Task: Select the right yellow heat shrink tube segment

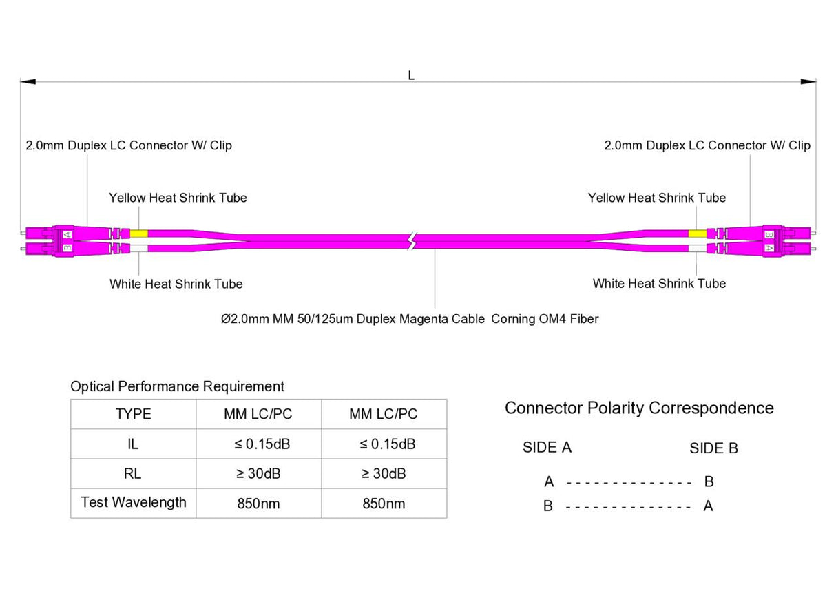Action: pos(697,234)
